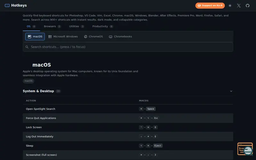
Task: Toggle light/dark theme sun icon
Action: tap(230, 5)
